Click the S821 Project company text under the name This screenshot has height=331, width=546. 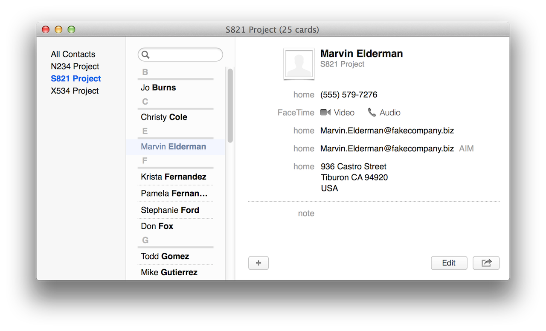(343, 64)
